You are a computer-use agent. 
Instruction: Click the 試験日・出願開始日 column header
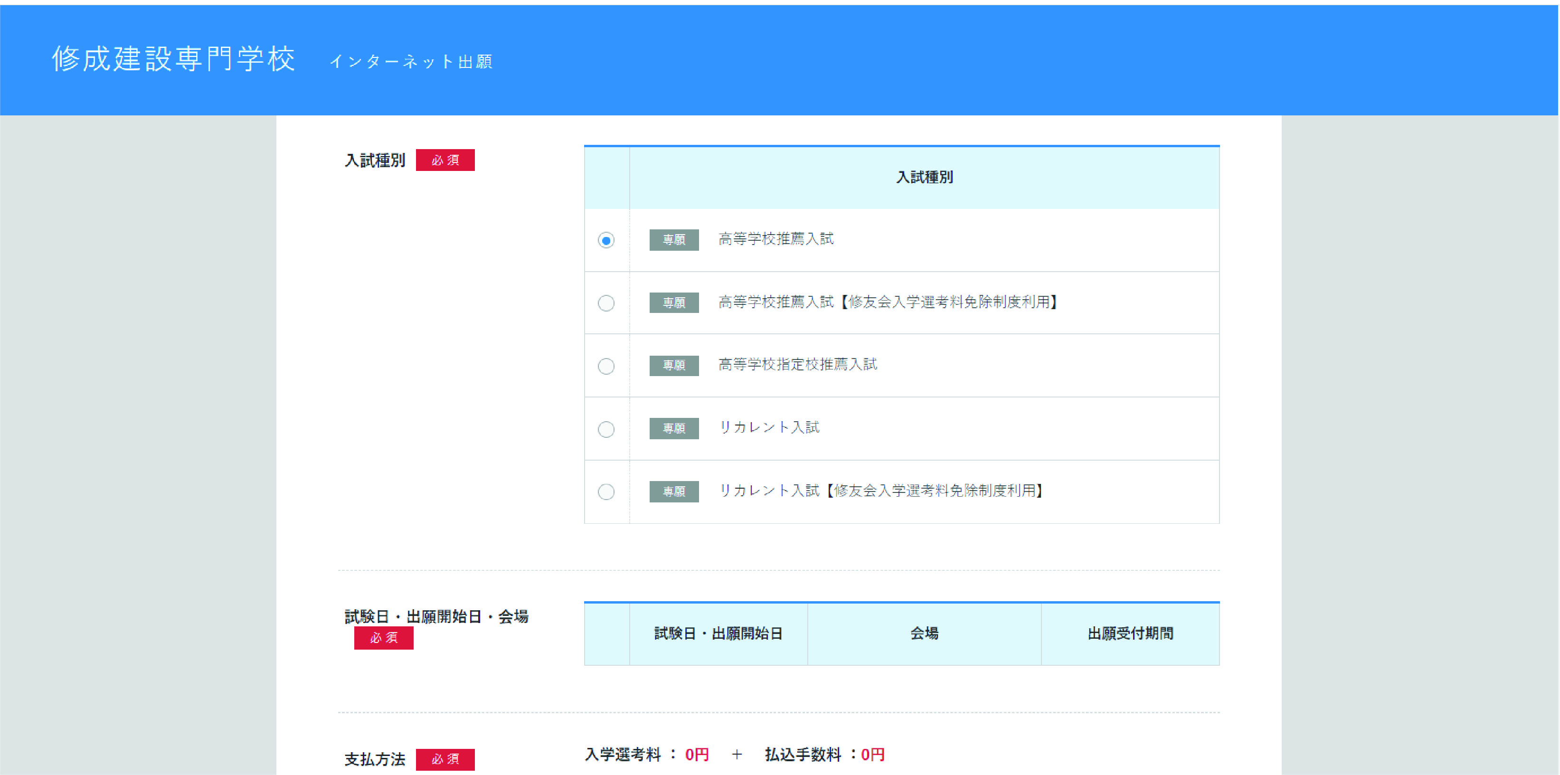(718, 633)
